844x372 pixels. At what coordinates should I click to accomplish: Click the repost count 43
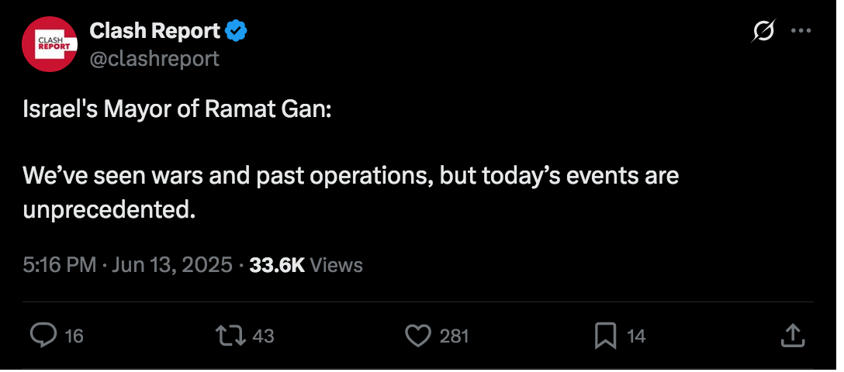(x=263, y=336)
